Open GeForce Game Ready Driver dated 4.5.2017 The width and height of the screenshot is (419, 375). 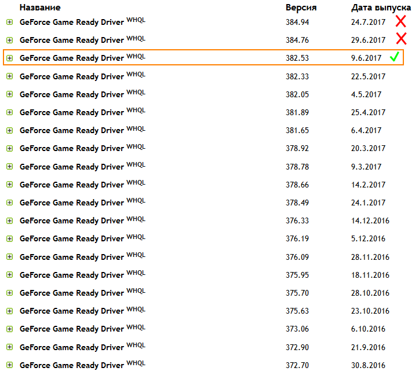[82, 94]
